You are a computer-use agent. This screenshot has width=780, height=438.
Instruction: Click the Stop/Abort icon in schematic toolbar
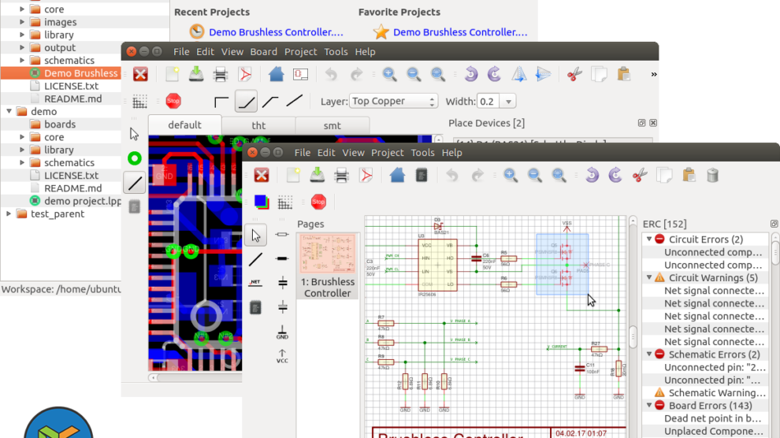pos(318,202)
